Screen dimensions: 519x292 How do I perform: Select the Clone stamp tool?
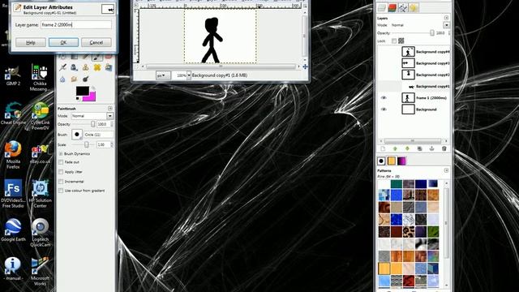point(86,67)
